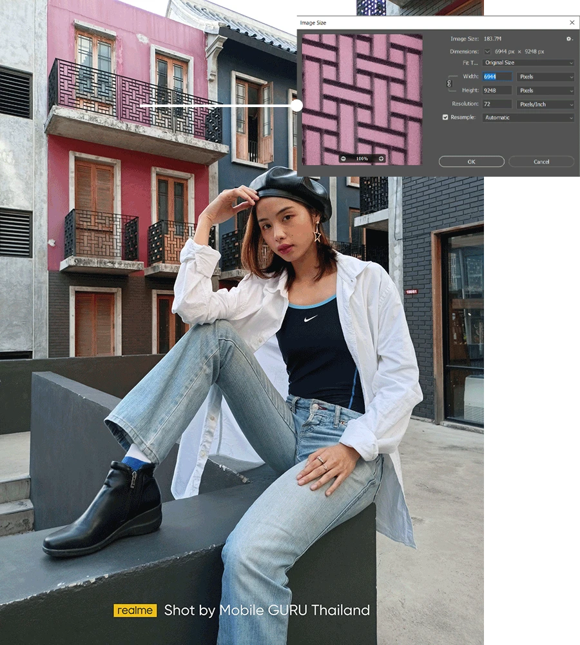This screenshot has height=645, width=580.
Task: Toggle the constrain proportions chain link icon
Action: pos(450,84)
